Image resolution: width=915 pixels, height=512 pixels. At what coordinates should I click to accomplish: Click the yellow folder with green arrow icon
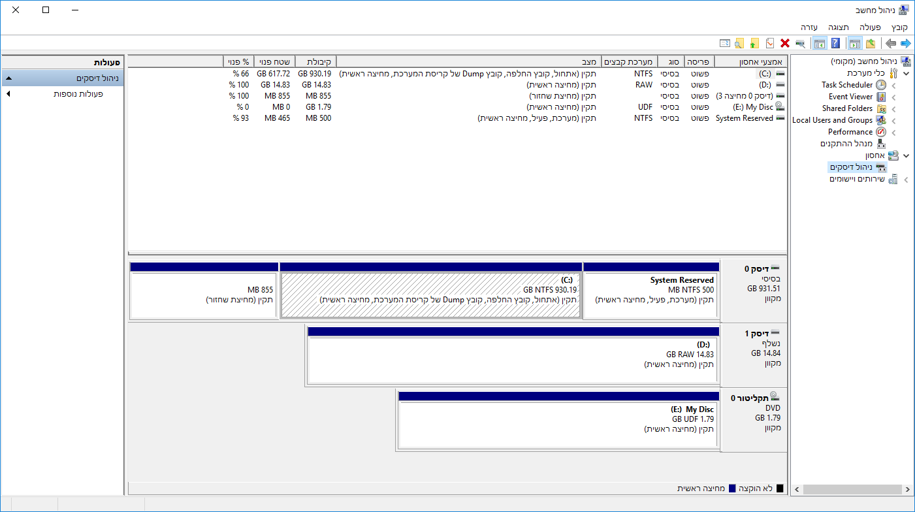coord(754,43)
